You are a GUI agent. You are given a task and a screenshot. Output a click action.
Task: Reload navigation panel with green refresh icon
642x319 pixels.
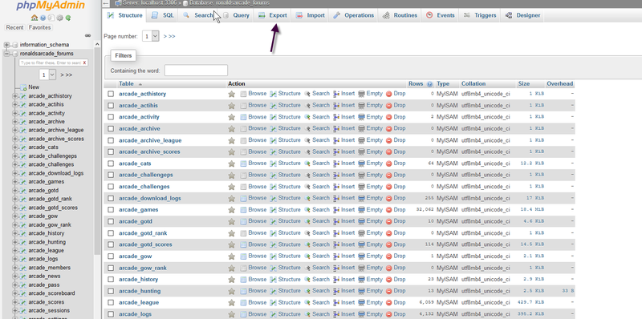(68, 18)
